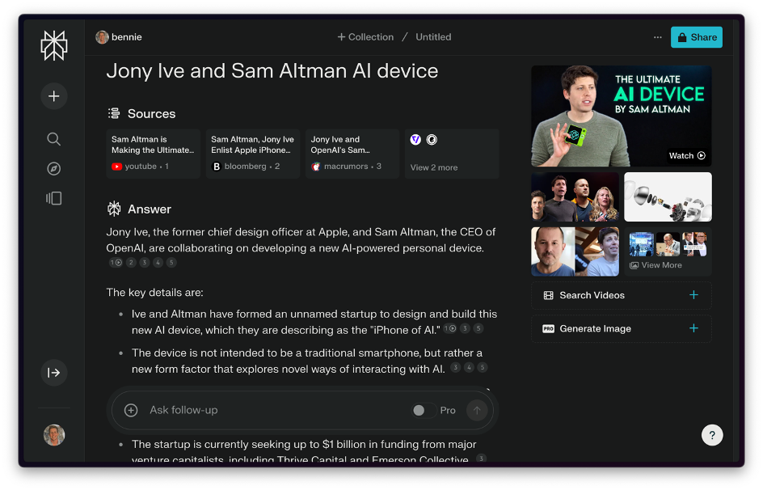The image size is (763, 490).
Task: Click citation 3 after 'iPhone of AI'
Action: [466, 328]
